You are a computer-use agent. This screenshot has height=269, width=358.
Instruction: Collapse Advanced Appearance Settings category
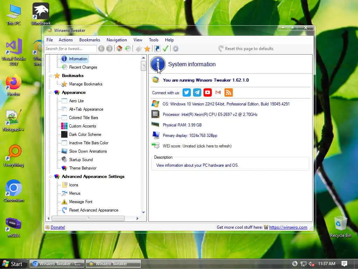pos(50,177)
